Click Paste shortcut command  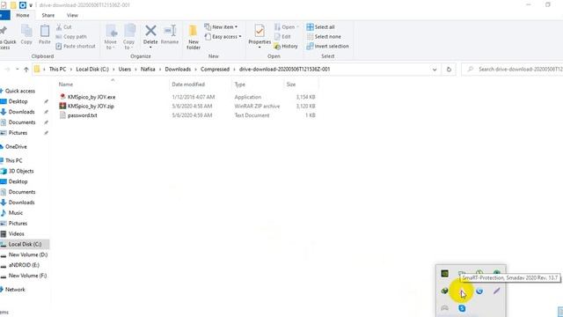pos(76,46)
